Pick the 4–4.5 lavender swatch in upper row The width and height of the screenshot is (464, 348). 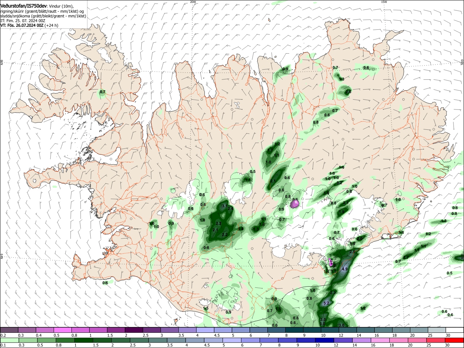click(205, 330)
